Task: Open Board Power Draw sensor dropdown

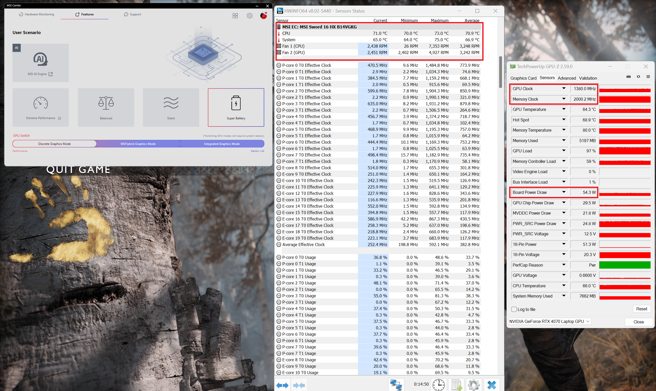Action: [564, 192]
